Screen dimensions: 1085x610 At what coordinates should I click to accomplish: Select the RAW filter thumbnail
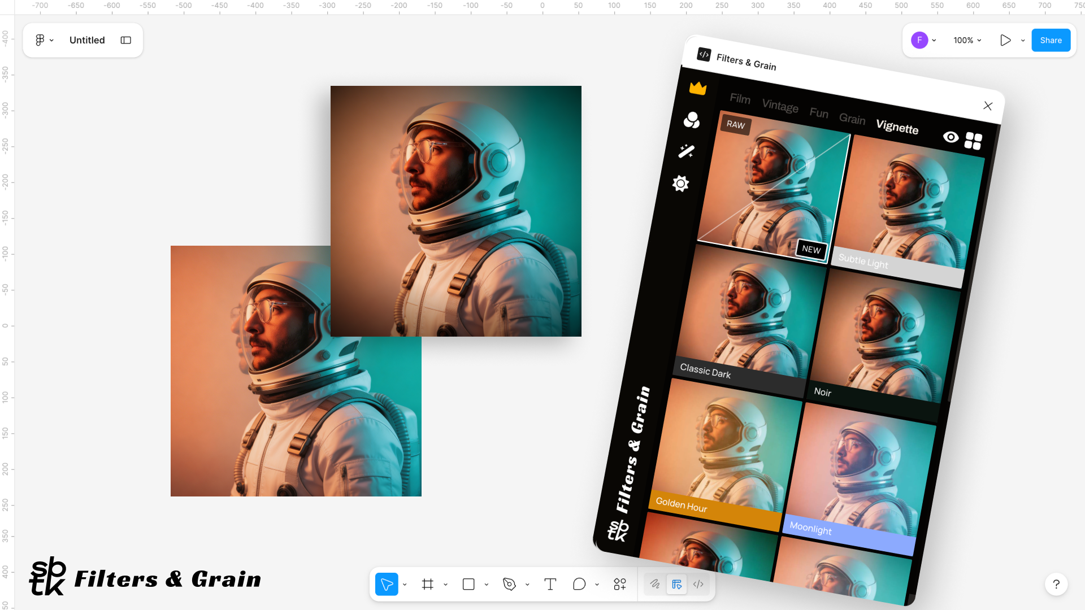(x=774, y=188)
